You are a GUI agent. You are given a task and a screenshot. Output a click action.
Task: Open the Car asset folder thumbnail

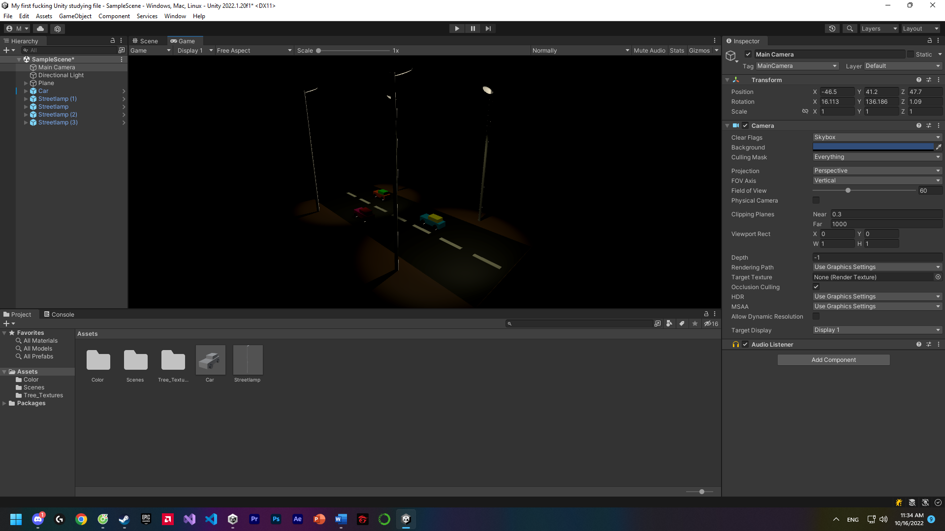pyautogui.click(x=210, y=360)
